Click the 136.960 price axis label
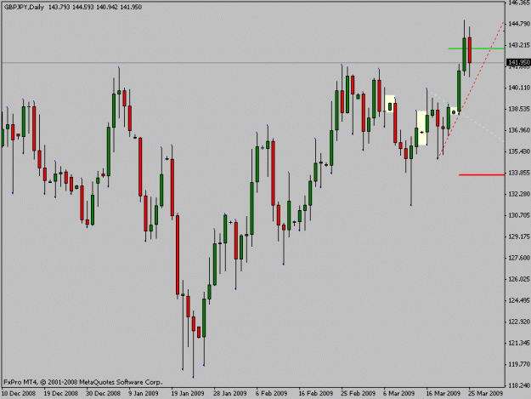 click(x=519, y=130)
